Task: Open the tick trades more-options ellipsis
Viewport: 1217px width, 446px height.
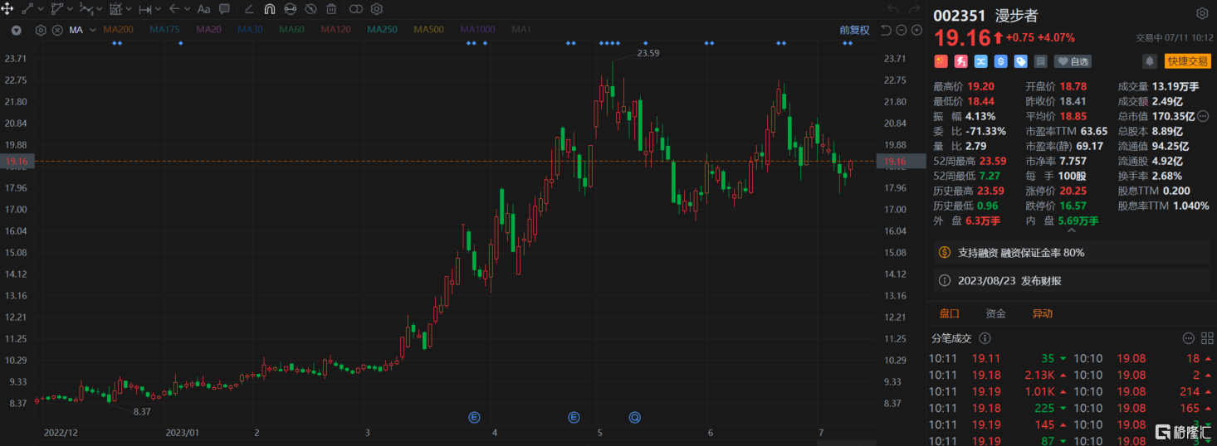Action: point(1187,338)
